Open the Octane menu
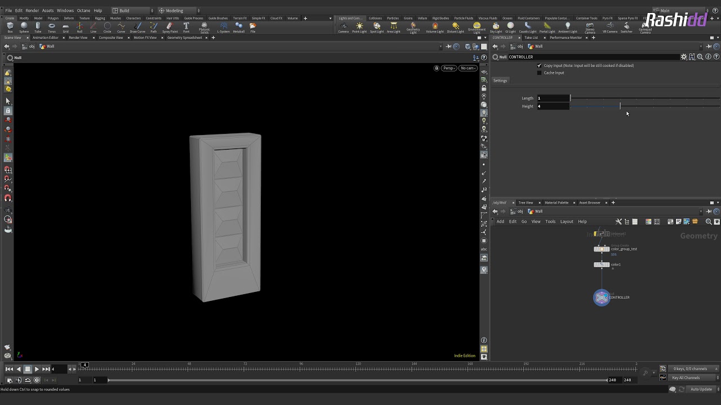Image resolution: width=721 pixels, height=405 pixels. pyautogui.click(x=83, y=11)
